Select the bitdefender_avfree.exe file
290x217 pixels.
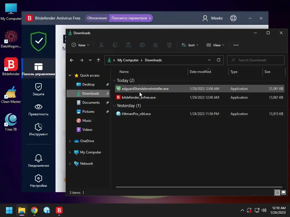[199, 97]
